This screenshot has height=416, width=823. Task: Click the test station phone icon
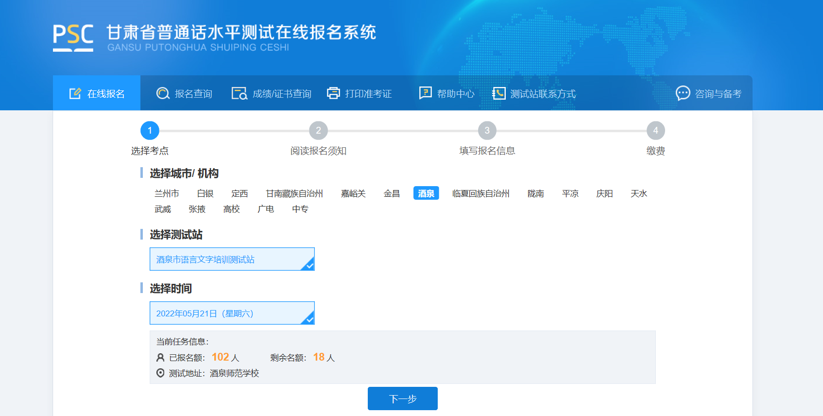(x=498, y=93)
